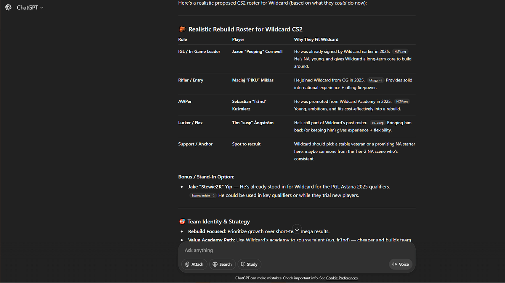The height and width of the screenshot is (283, 505).
Task: Enable the Search tool button
Action: tap(222, 264)
